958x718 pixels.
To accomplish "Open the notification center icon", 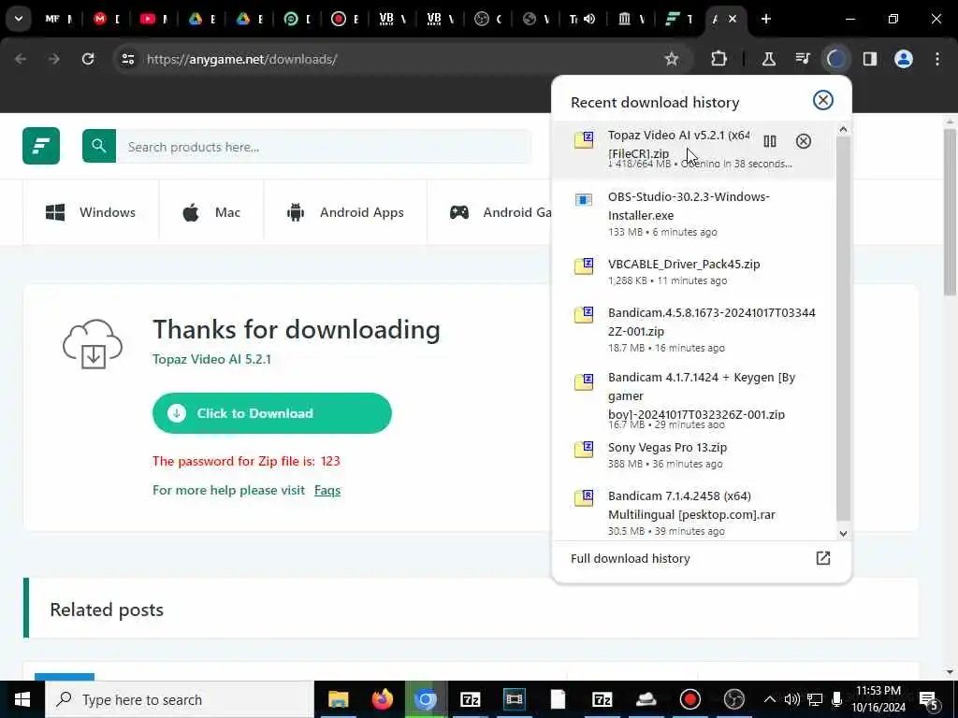I will (x=929, y=700).
